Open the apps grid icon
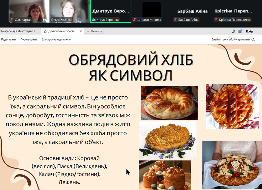Screen dimensions: 262x190 [240, 31]
